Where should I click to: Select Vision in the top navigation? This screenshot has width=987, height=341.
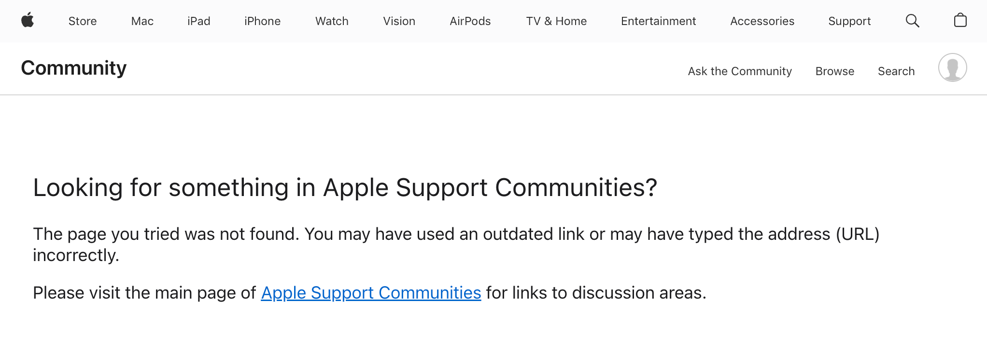pyautogui.click(x=399, y=21)
